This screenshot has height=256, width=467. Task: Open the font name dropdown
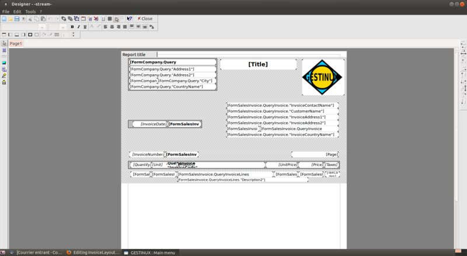42,27
